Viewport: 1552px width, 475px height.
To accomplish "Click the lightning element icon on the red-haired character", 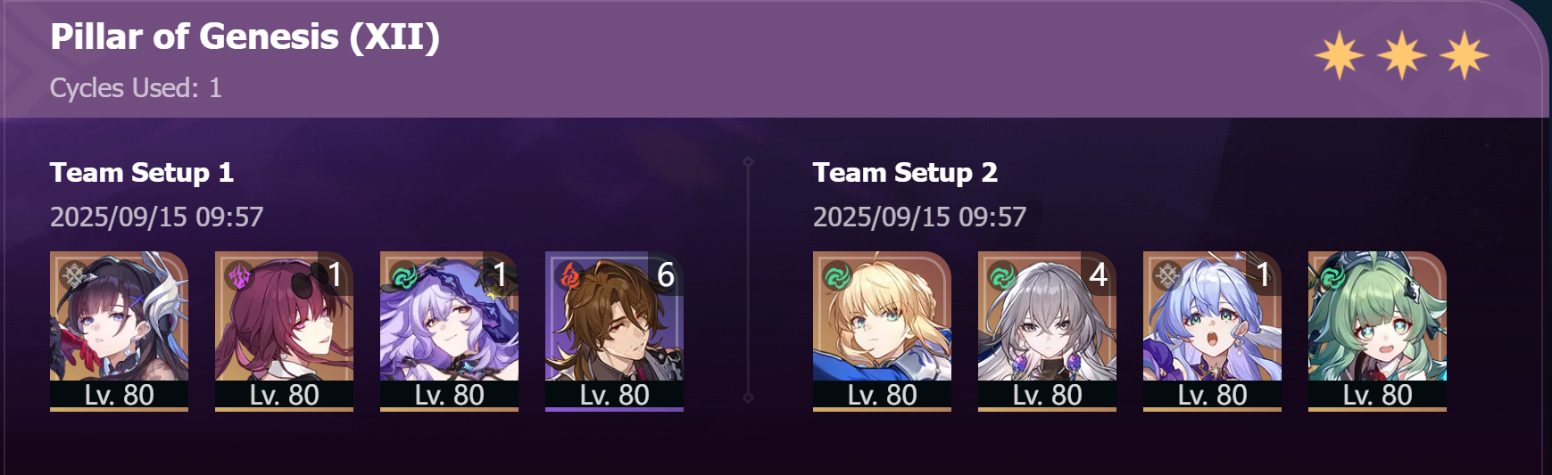I will 239,276.
